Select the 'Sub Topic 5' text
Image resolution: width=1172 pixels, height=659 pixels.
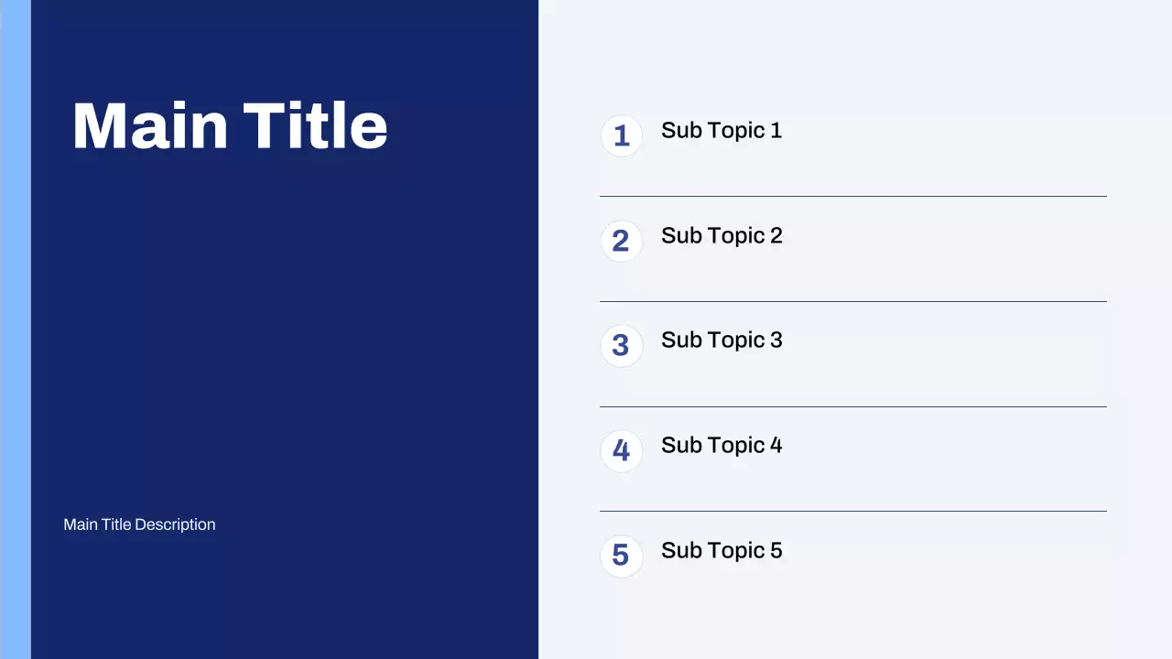[x=722, y=551]
